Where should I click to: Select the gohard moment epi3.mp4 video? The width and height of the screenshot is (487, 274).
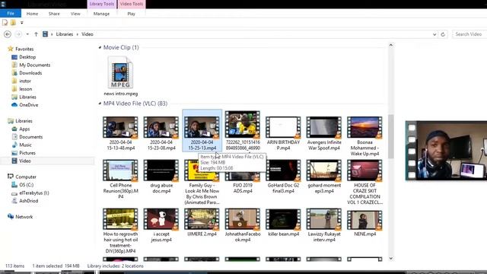click(x=324, y=177)
